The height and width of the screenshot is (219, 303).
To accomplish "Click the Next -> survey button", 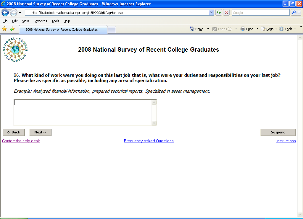I will coord(40,132).
